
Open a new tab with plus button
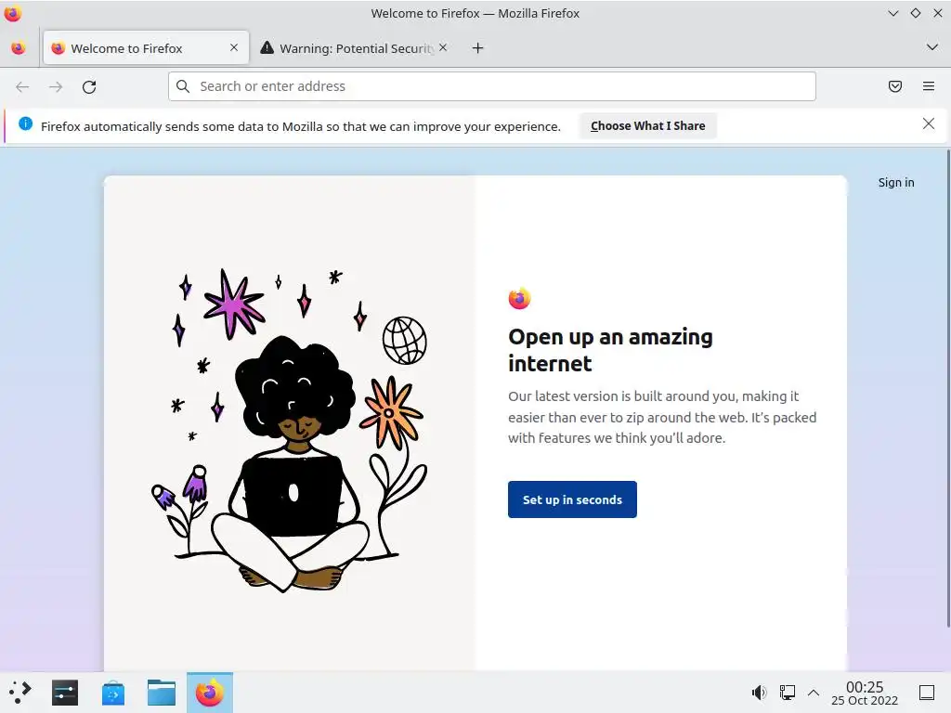tap(478, 48)
